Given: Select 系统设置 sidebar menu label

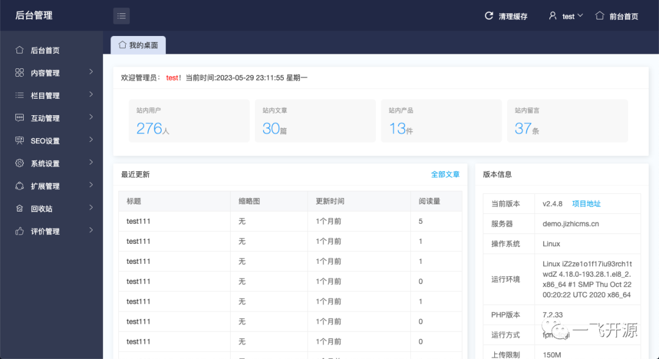Looking at the screenshot, I should coord(45,164).
